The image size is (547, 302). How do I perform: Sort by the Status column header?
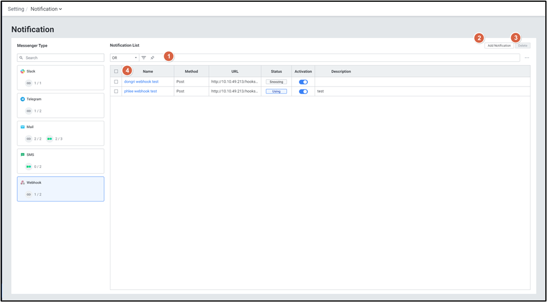coord(276,72)
